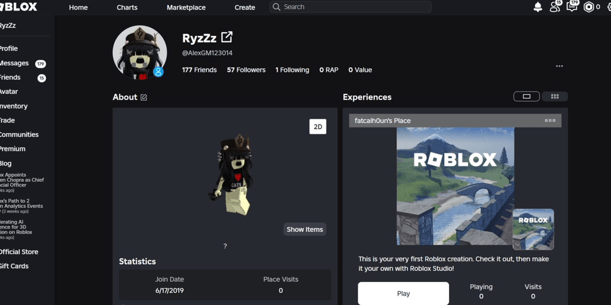611x305 pixels.
Task: Click the profile avatar headshot picture
Action: [x=140, y=53]
